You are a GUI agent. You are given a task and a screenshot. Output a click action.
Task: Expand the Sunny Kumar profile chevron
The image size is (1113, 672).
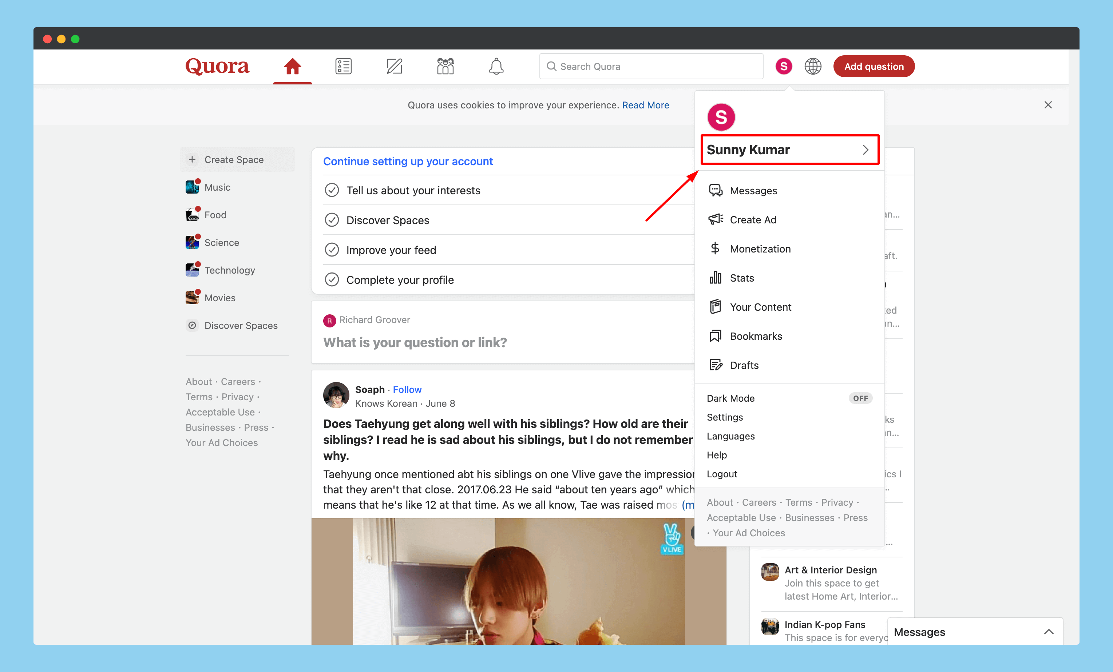[x=865, y=150]
